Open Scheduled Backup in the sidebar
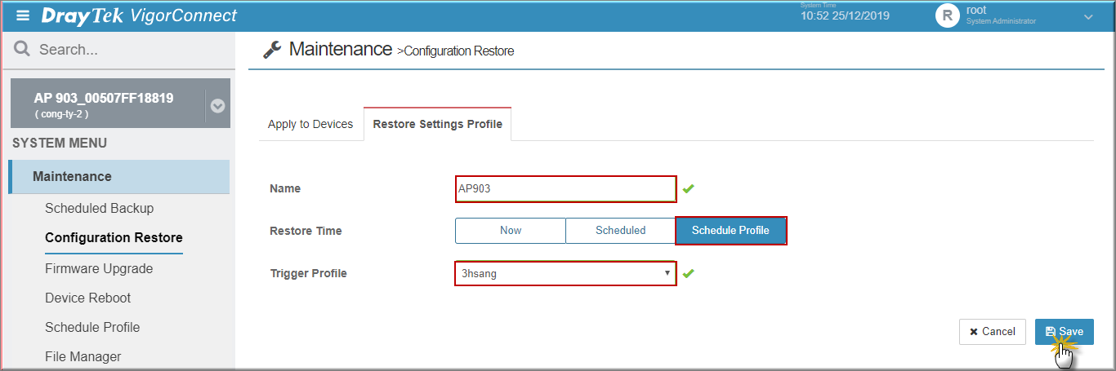1116x371 pixels. point(99,208)
